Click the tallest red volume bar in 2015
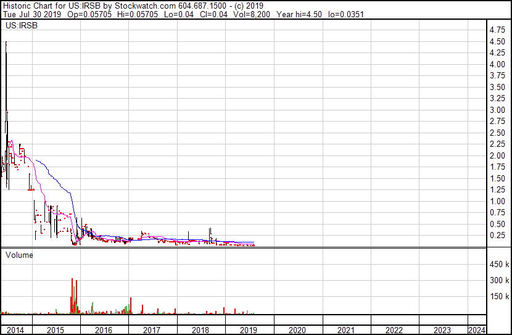This screenshot has width=512, height=335. click(x=72, y=296)
